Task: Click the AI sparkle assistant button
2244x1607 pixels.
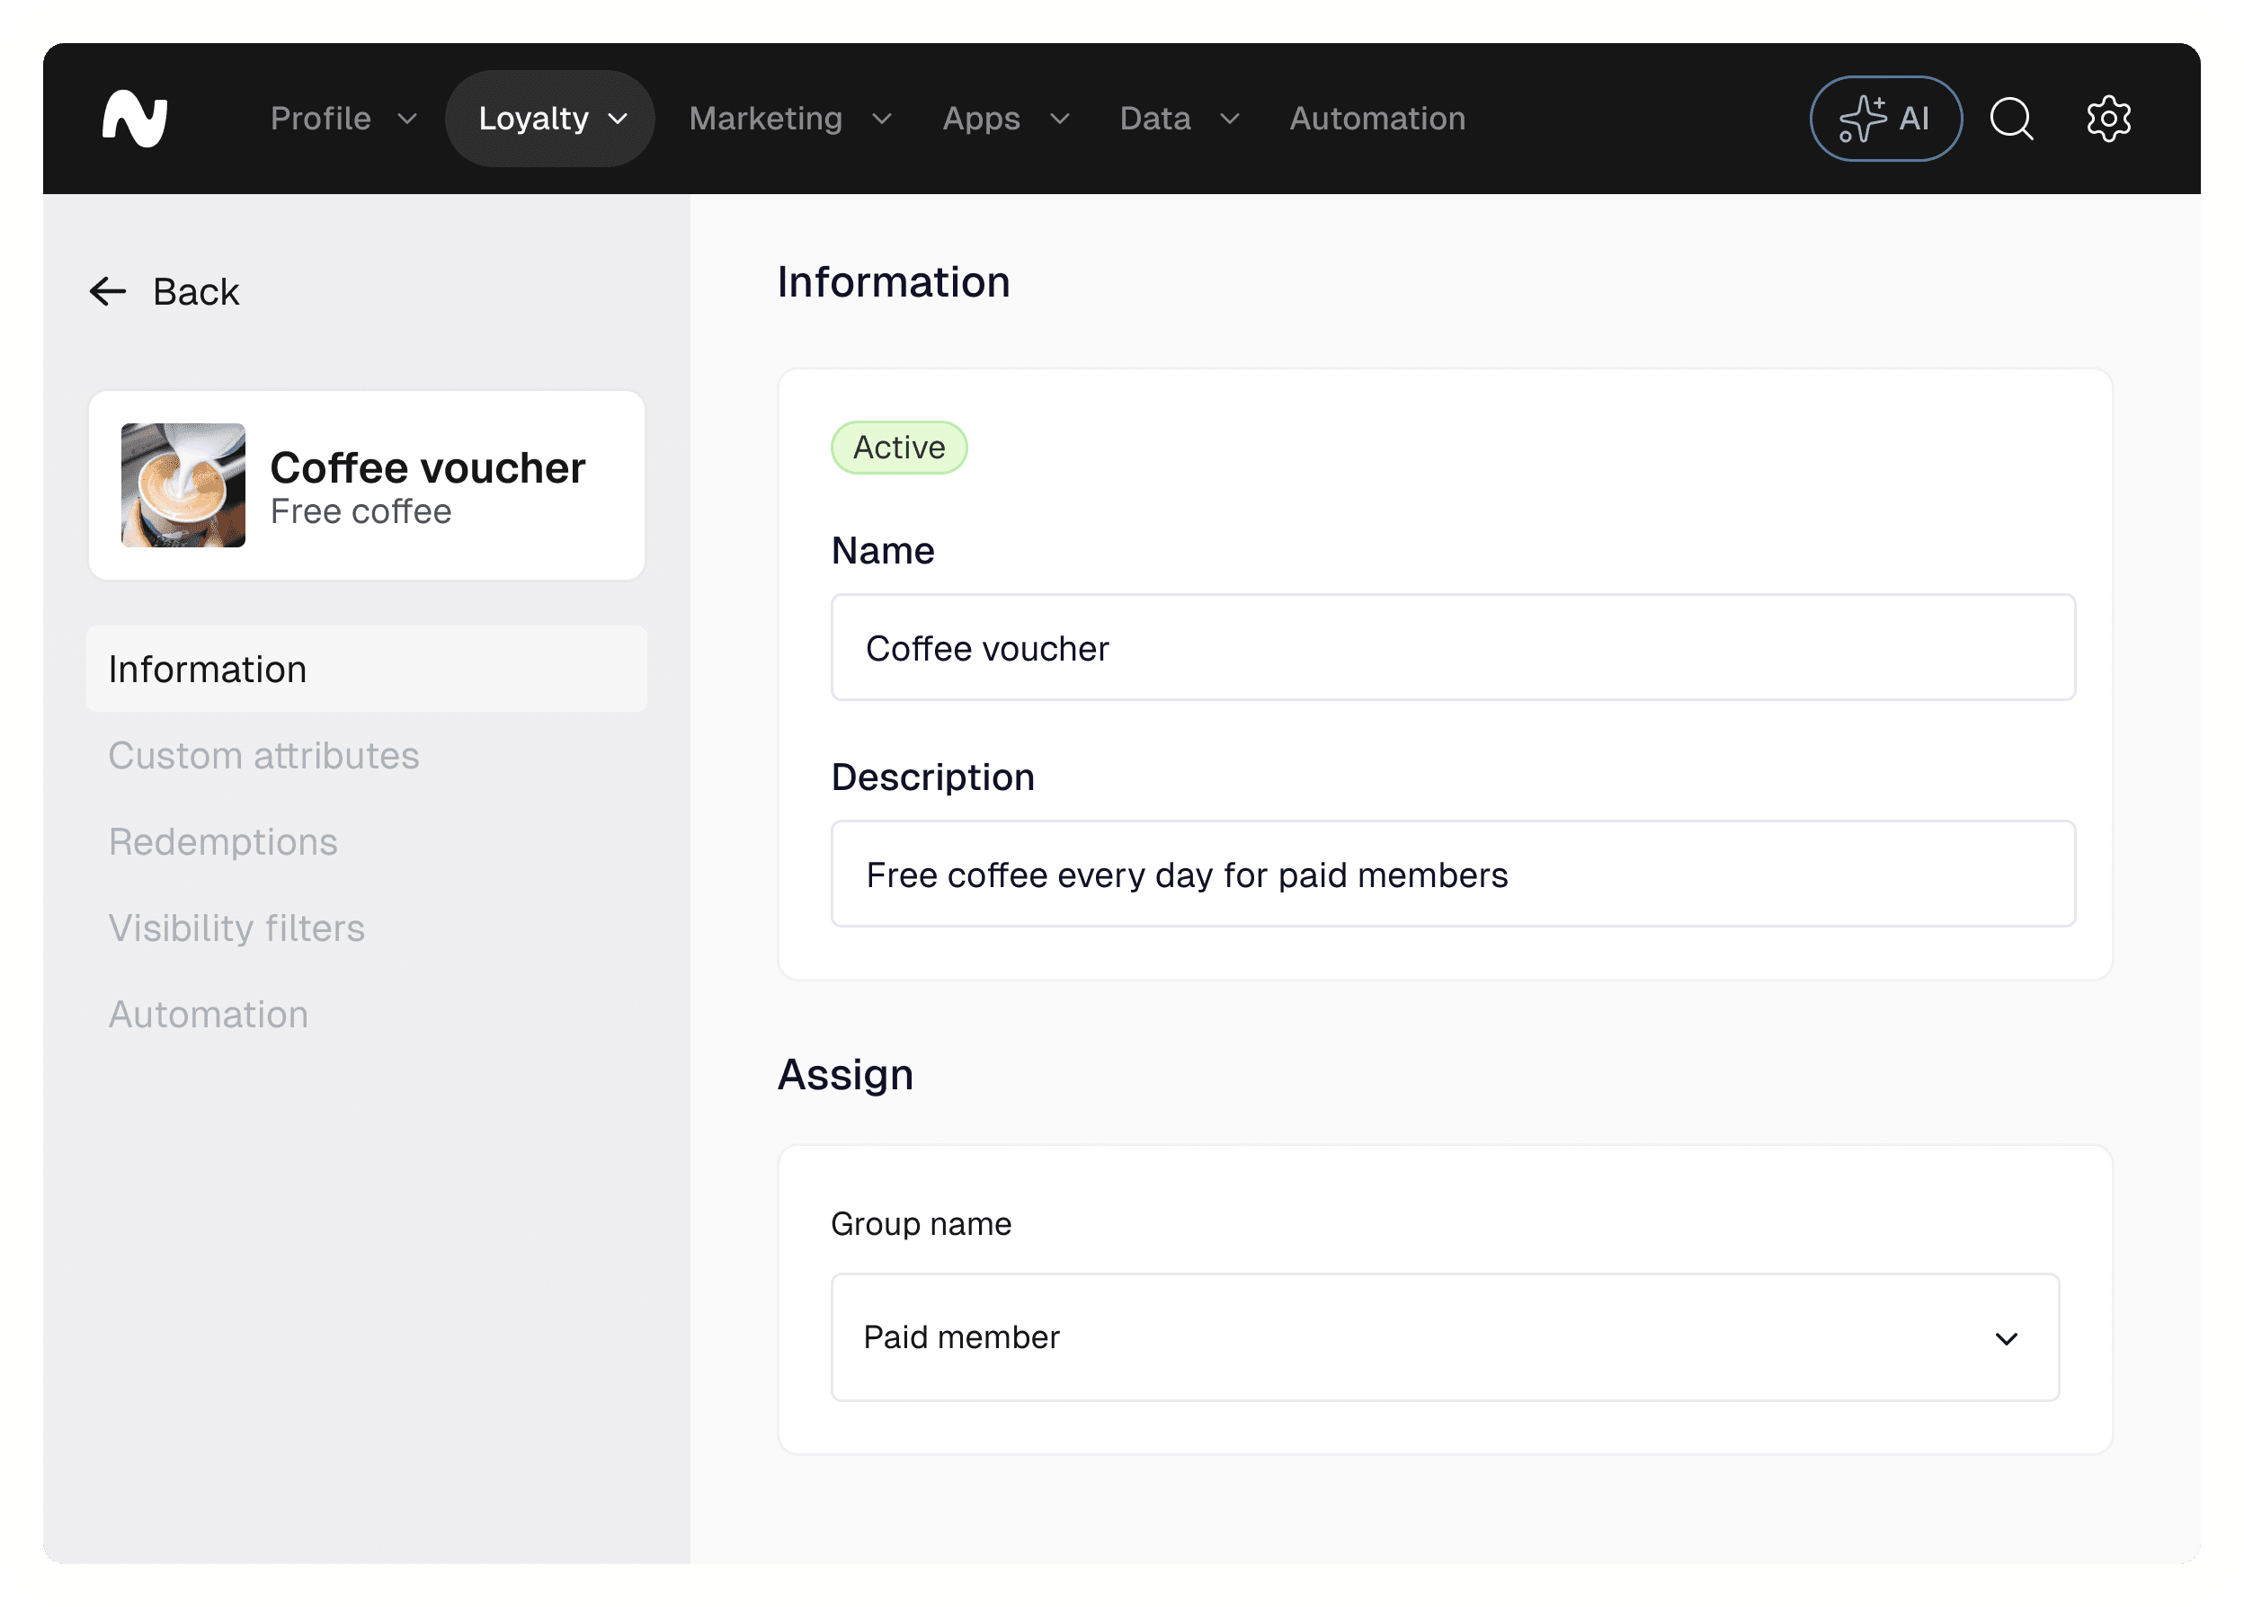Action: click(x=1885, y=119)
